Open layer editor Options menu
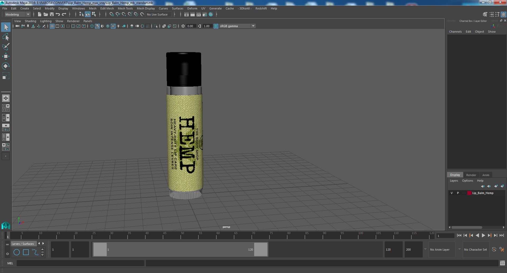The height and width of the screenshot is (273, 507). [467, 181]
